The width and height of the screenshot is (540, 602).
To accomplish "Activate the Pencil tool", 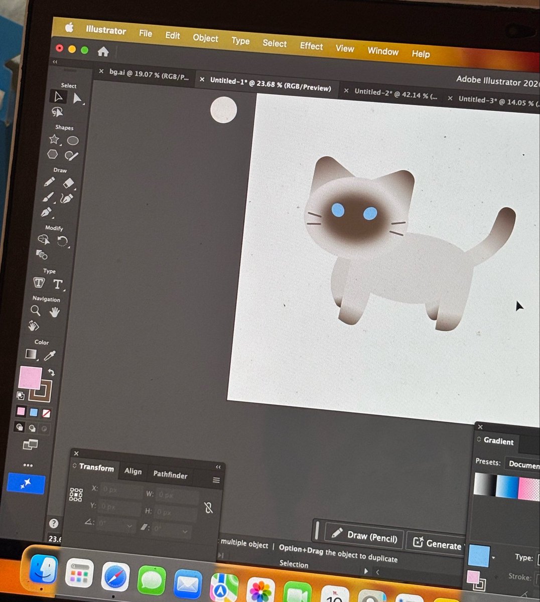I will 49,182.
